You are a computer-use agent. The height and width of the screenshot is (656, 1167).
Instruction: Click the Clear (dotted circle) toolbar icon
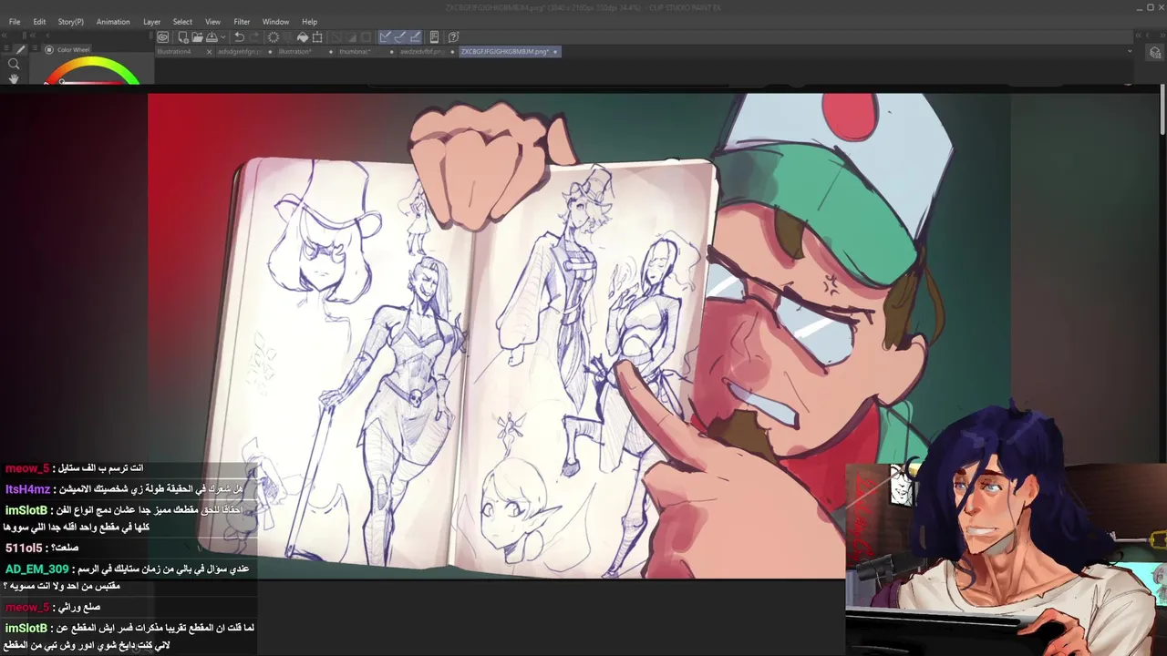click(x=274, y=37)
